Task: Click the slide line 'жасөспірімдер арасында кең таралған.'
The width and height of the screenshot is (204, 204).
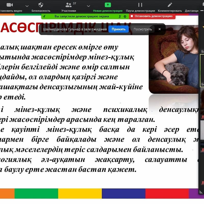Action: click(x=82, y=120)
